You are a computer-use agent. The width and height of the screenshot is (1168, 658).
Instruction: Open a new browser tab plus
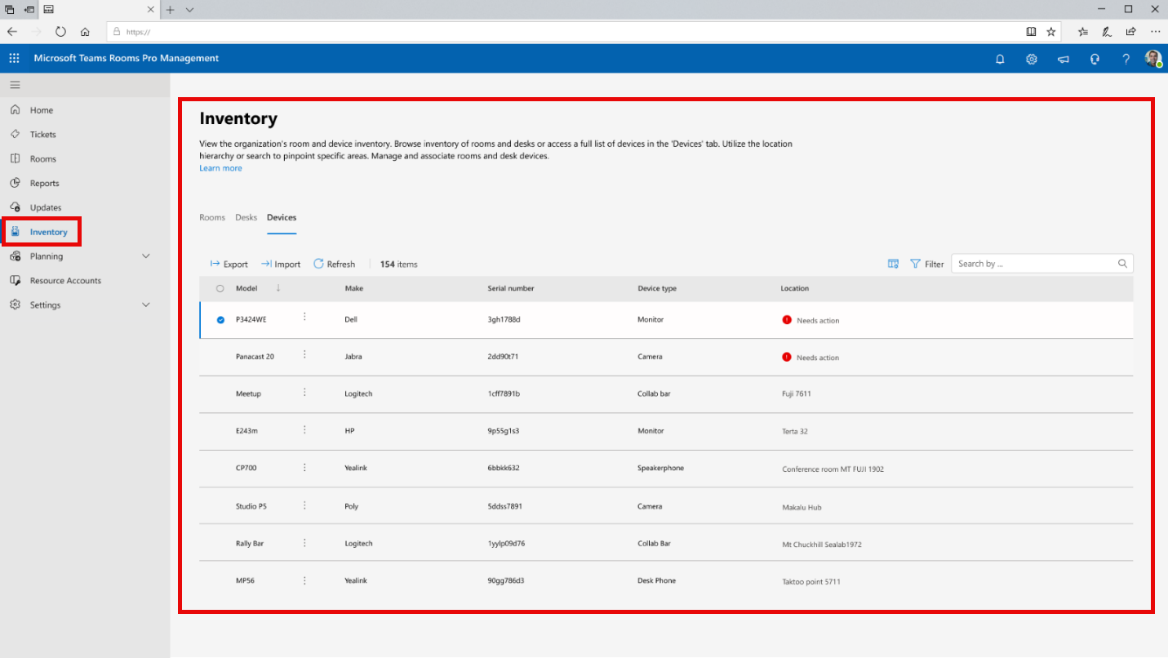point(170,10)
